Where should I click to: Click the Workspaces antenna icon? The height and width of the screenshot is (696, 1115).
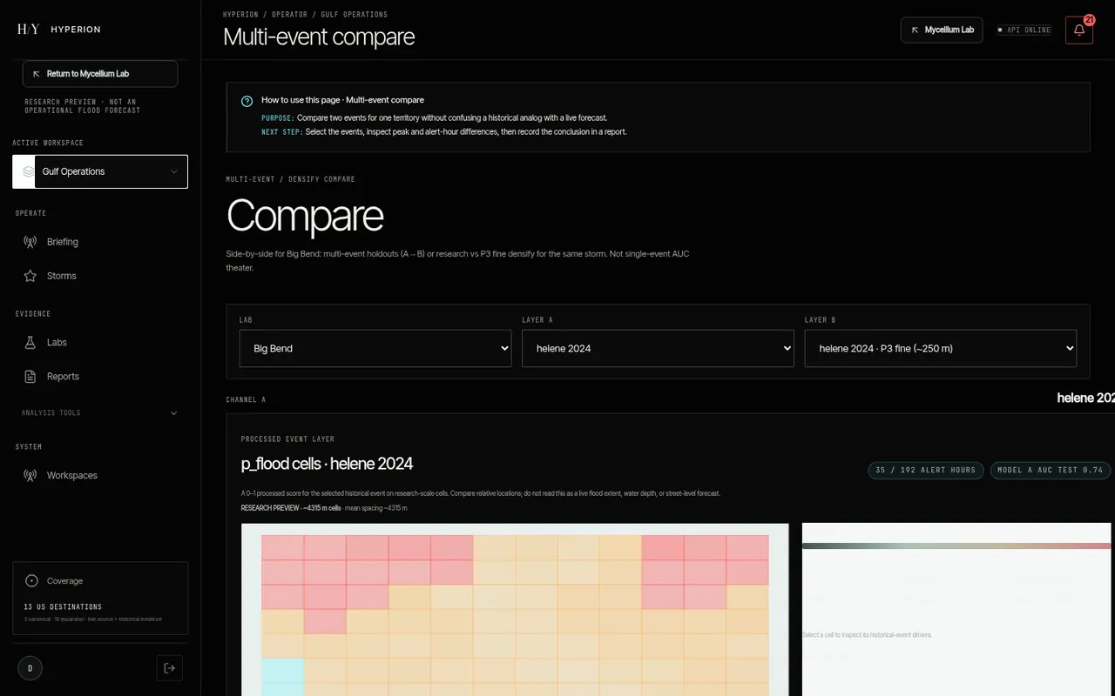point(30,476)
